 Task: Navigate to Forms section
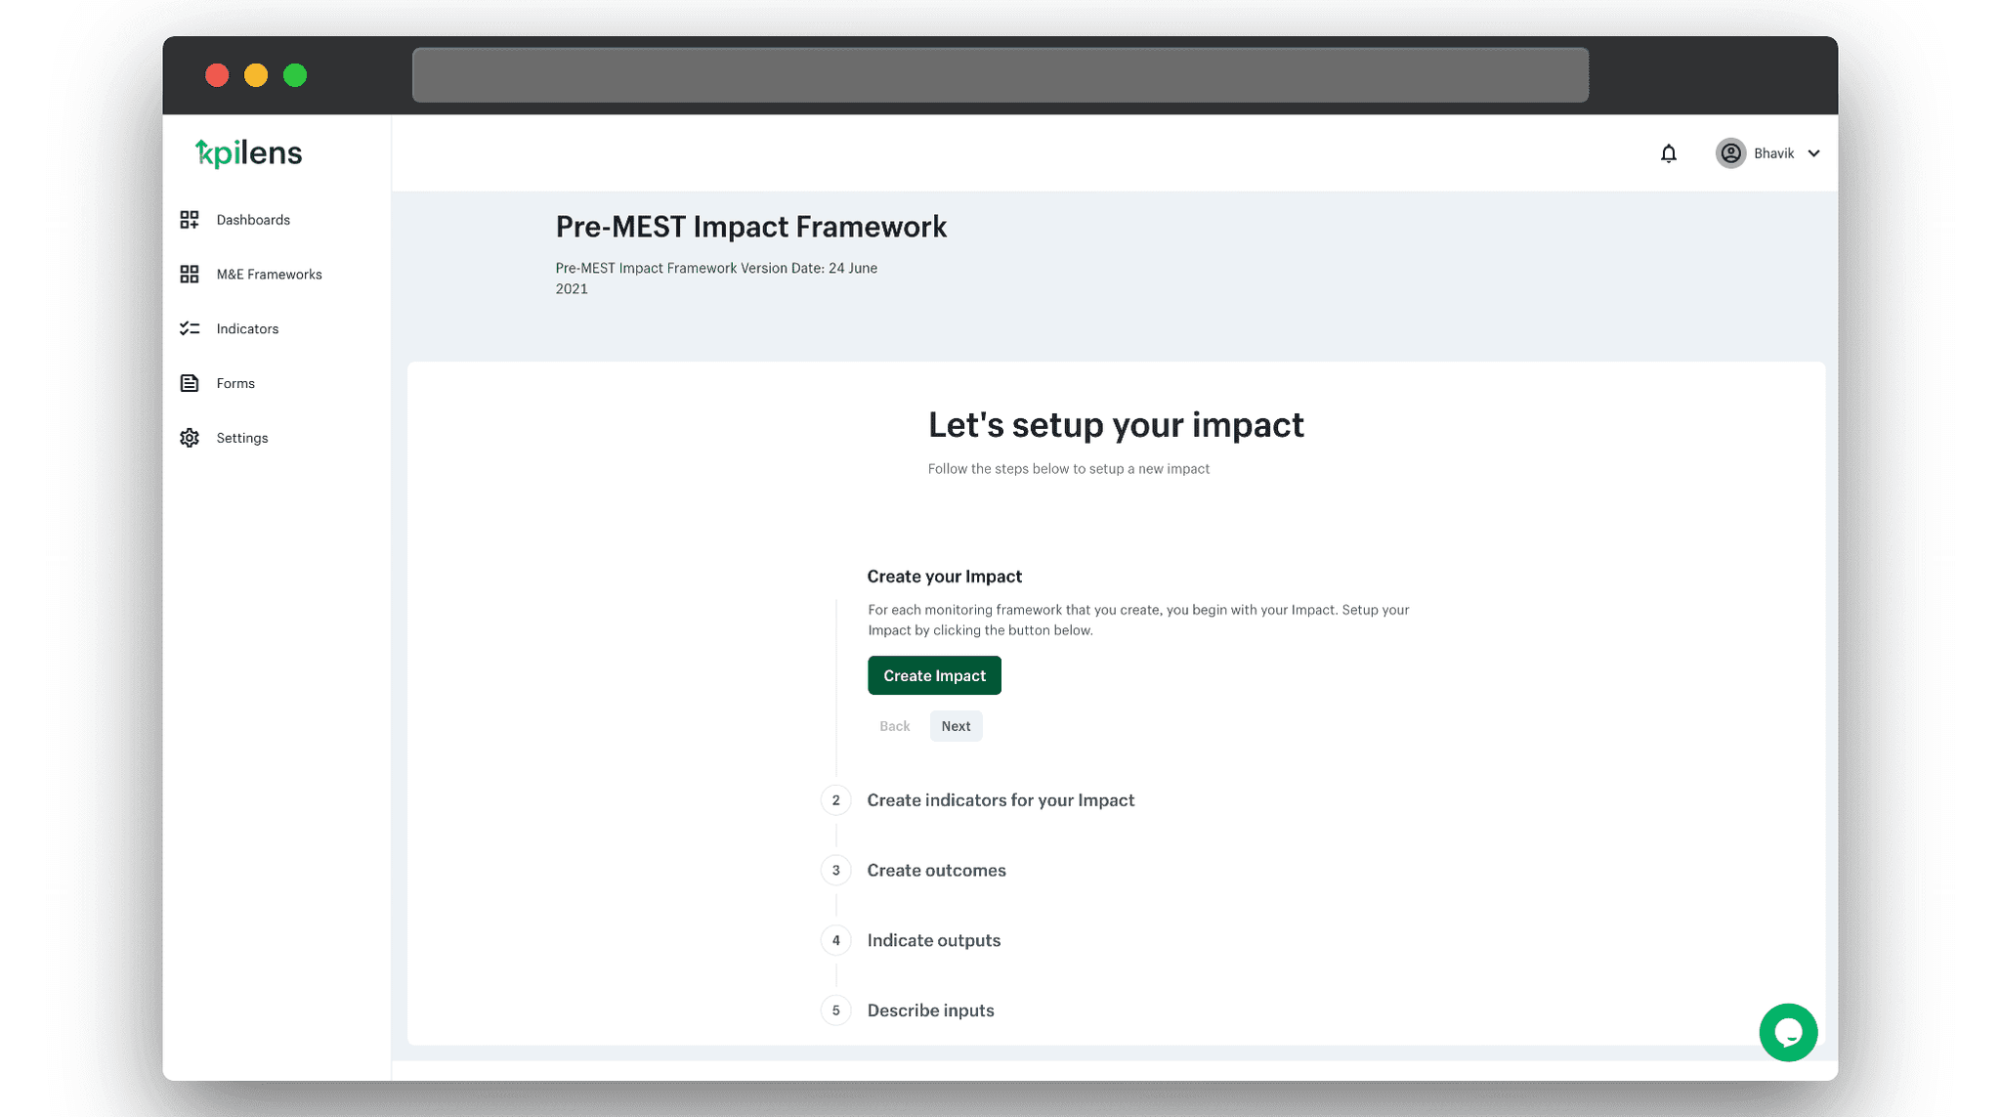pyautogui.click(x=236, y=382)
